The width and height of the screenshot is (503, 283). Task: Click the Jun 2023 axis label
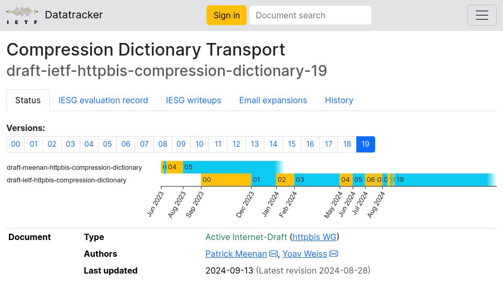pyautogui.click(x=155, y=204)
